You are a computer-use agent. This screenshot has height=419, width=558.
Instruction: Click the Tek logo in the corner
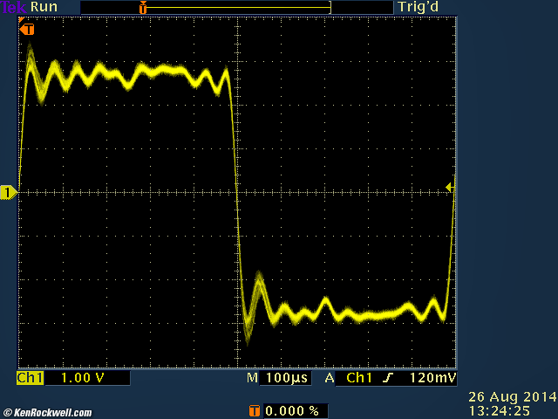(13, 7)
